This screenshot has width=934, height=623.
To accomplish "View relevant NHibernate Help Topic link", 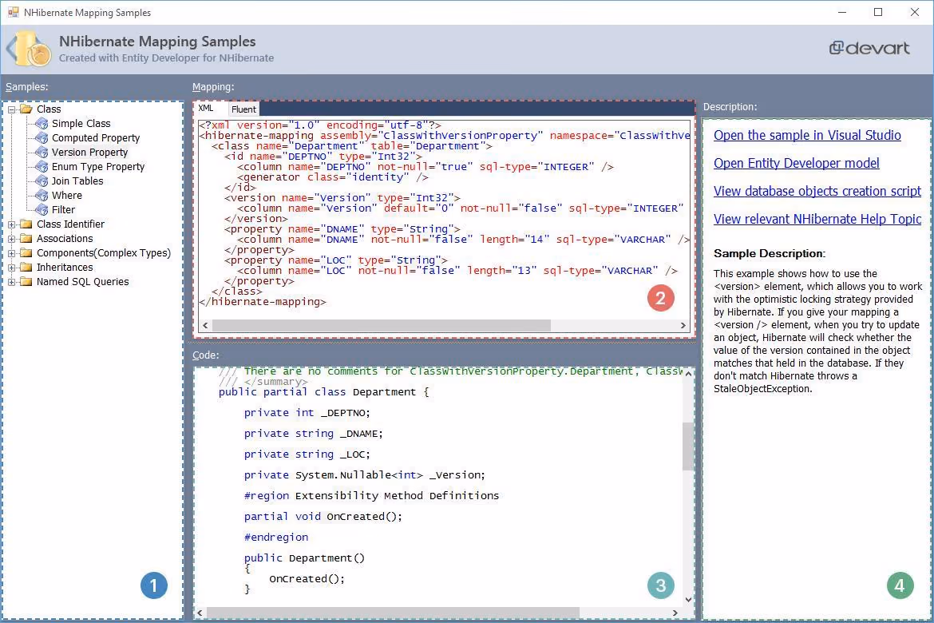I will pyautogui.click(x=817, y=220).
